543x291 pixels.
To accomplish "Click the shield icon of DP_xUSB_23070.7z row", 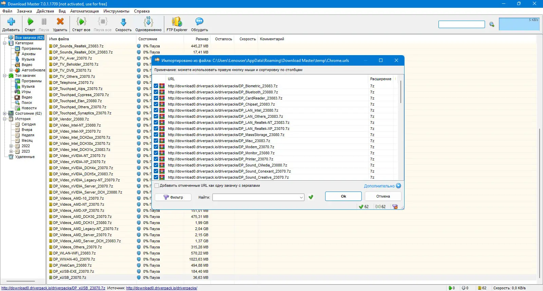I will (139, 277).
